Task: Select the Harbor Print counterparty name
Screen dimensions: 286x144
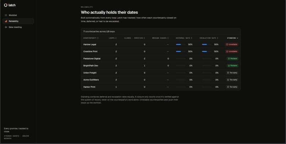Action: pyautogui.click(x=89, y=87)
